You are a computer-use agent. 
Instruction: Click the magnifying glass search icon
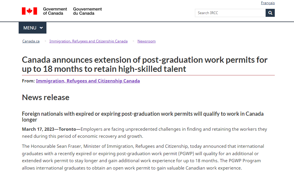[x=270, y=13]
